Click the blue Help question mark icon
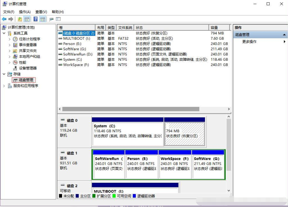 [x=35, y=19]
